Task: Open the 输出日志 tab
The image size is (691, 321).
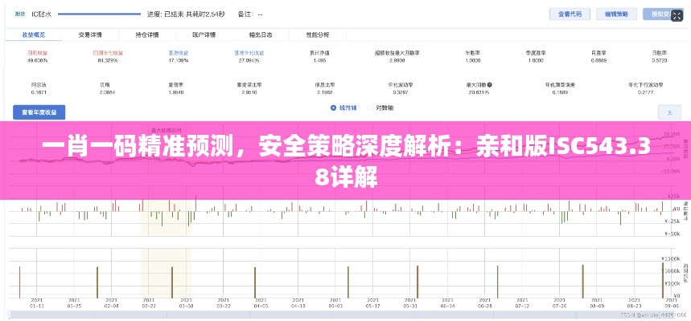Action: click(261, 35)
